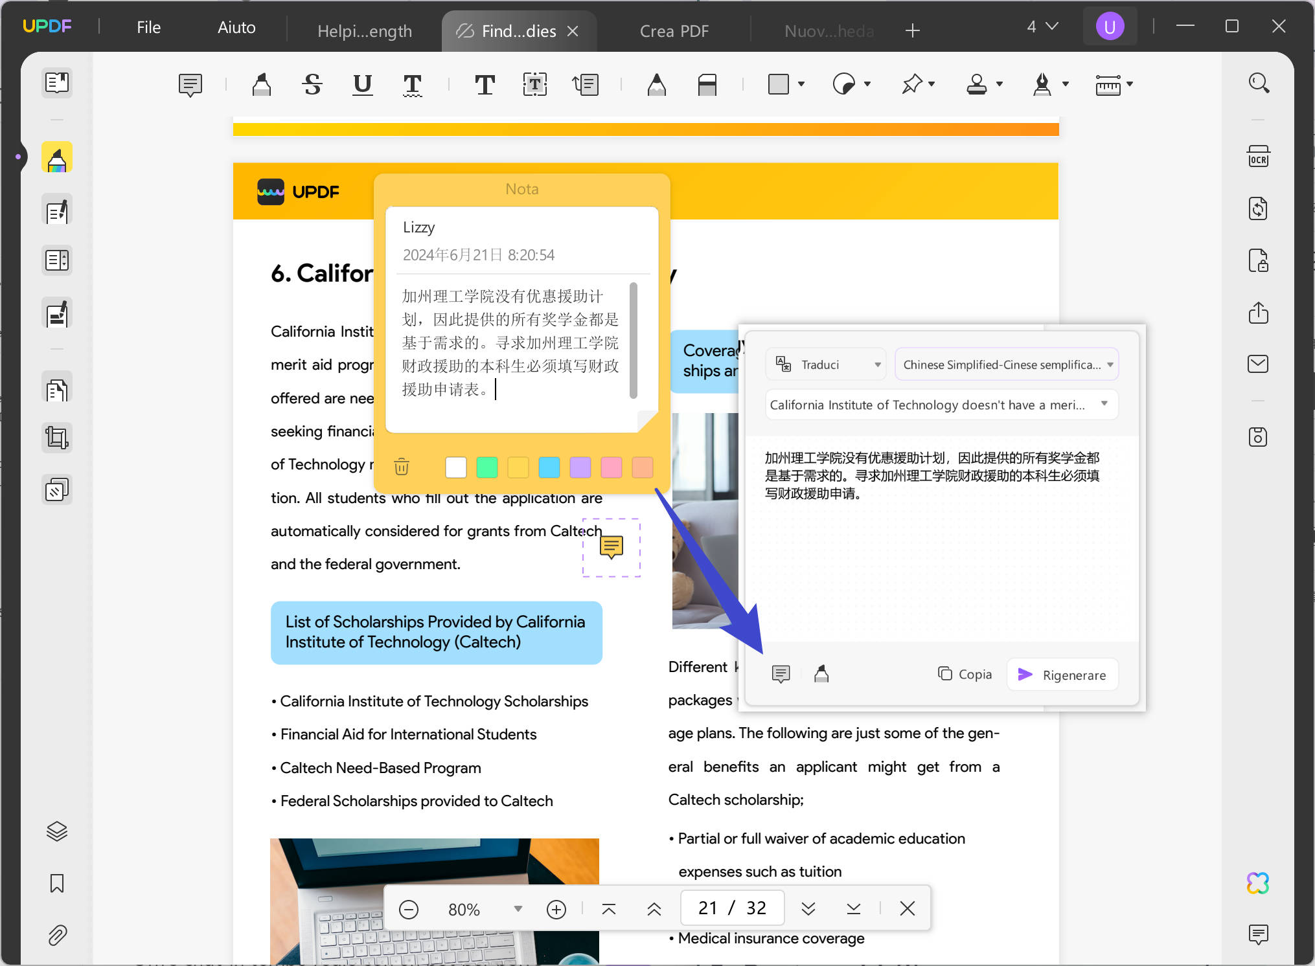Viewport: 1315px width, 966px height.
Task: Expand the pin tool options
Action: coord(932,84)
